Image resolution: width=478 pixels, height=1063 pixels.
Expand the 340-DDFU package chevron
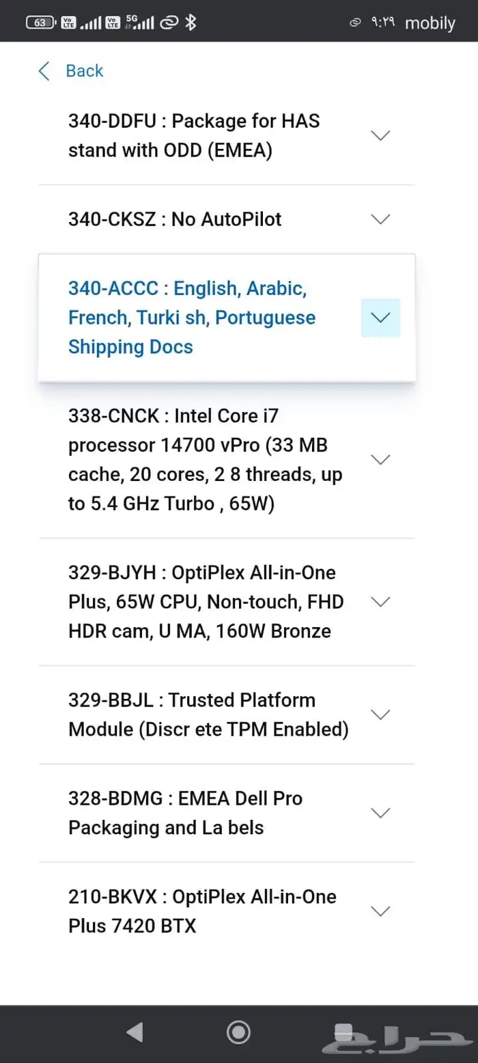tap(380, 135)
